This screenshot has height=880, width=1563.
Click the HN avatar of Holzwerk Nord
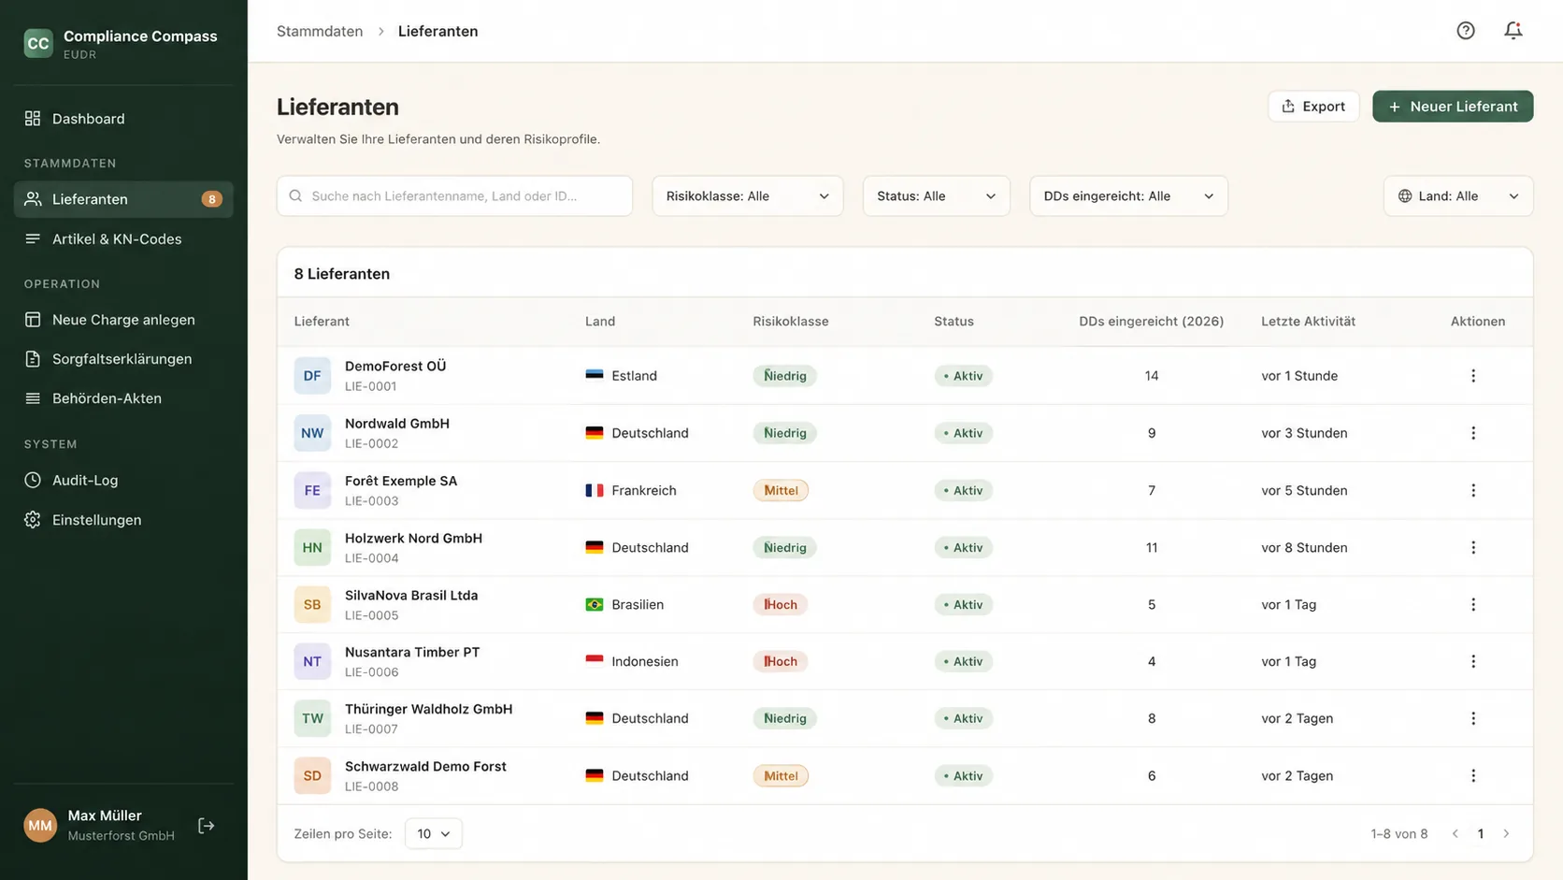tap(312, 547)
